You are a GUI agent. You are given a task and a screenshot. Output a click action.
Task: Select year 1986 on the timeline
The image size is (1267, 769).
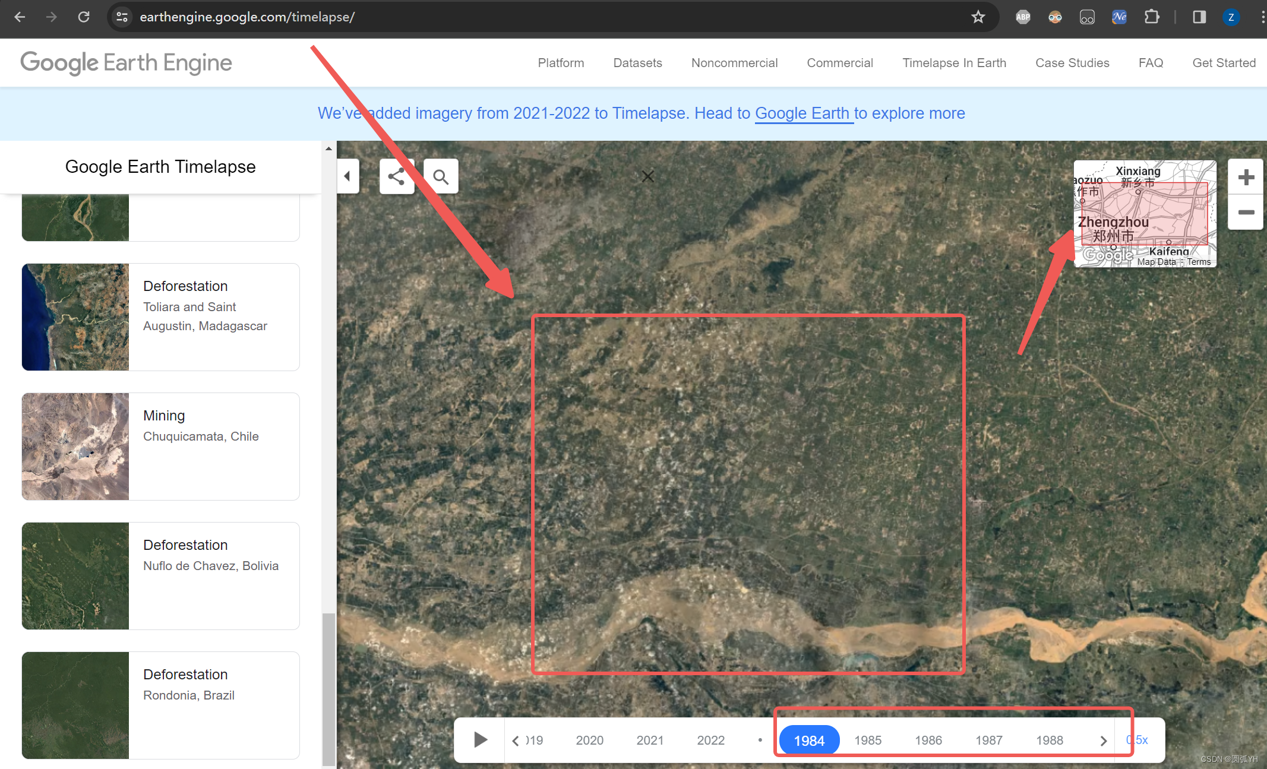pos(928,740)
